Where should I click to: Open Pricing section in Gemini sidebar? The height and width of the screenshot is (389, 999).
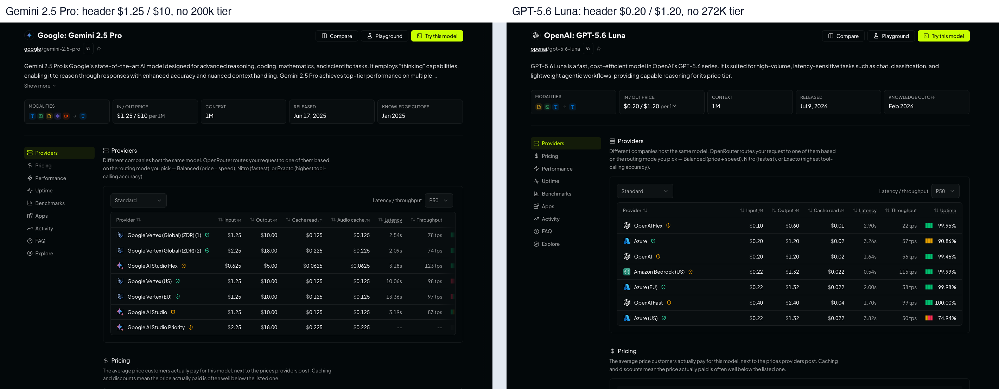tap(59, 166)
